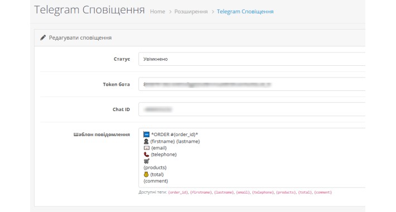Open the Home breadcrumb link
The image size is (396, 212).
coord(158,12)
